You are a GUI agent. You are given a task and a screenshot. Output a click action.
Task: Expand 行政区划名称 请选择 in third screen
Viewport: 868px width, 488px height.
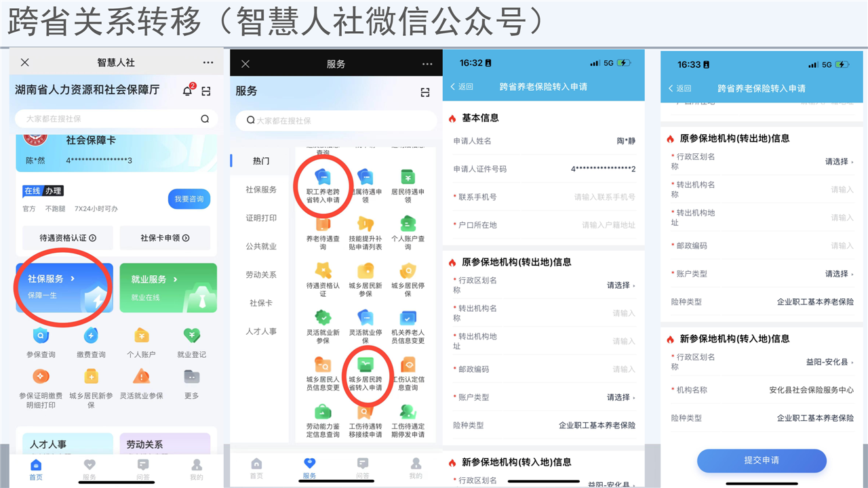[x=620, y=285]
